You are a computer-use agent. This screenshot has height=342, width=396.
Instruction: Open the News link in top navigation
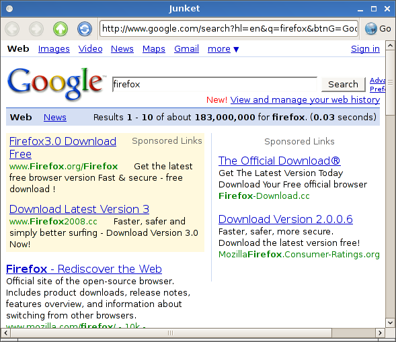pos(122,48)
